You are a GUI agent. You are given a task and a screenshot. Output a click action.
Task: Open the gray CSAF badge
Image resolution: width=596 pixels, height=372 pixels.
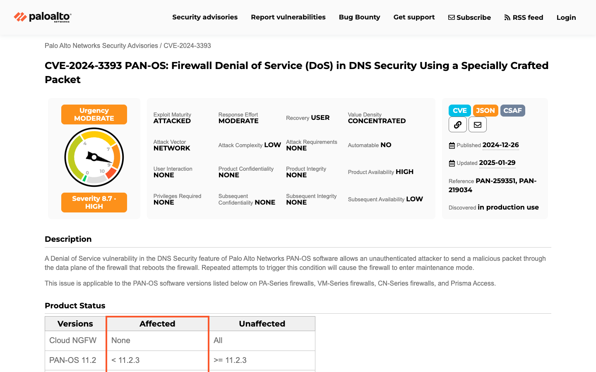pyautogui.click(x=512, y=110)
